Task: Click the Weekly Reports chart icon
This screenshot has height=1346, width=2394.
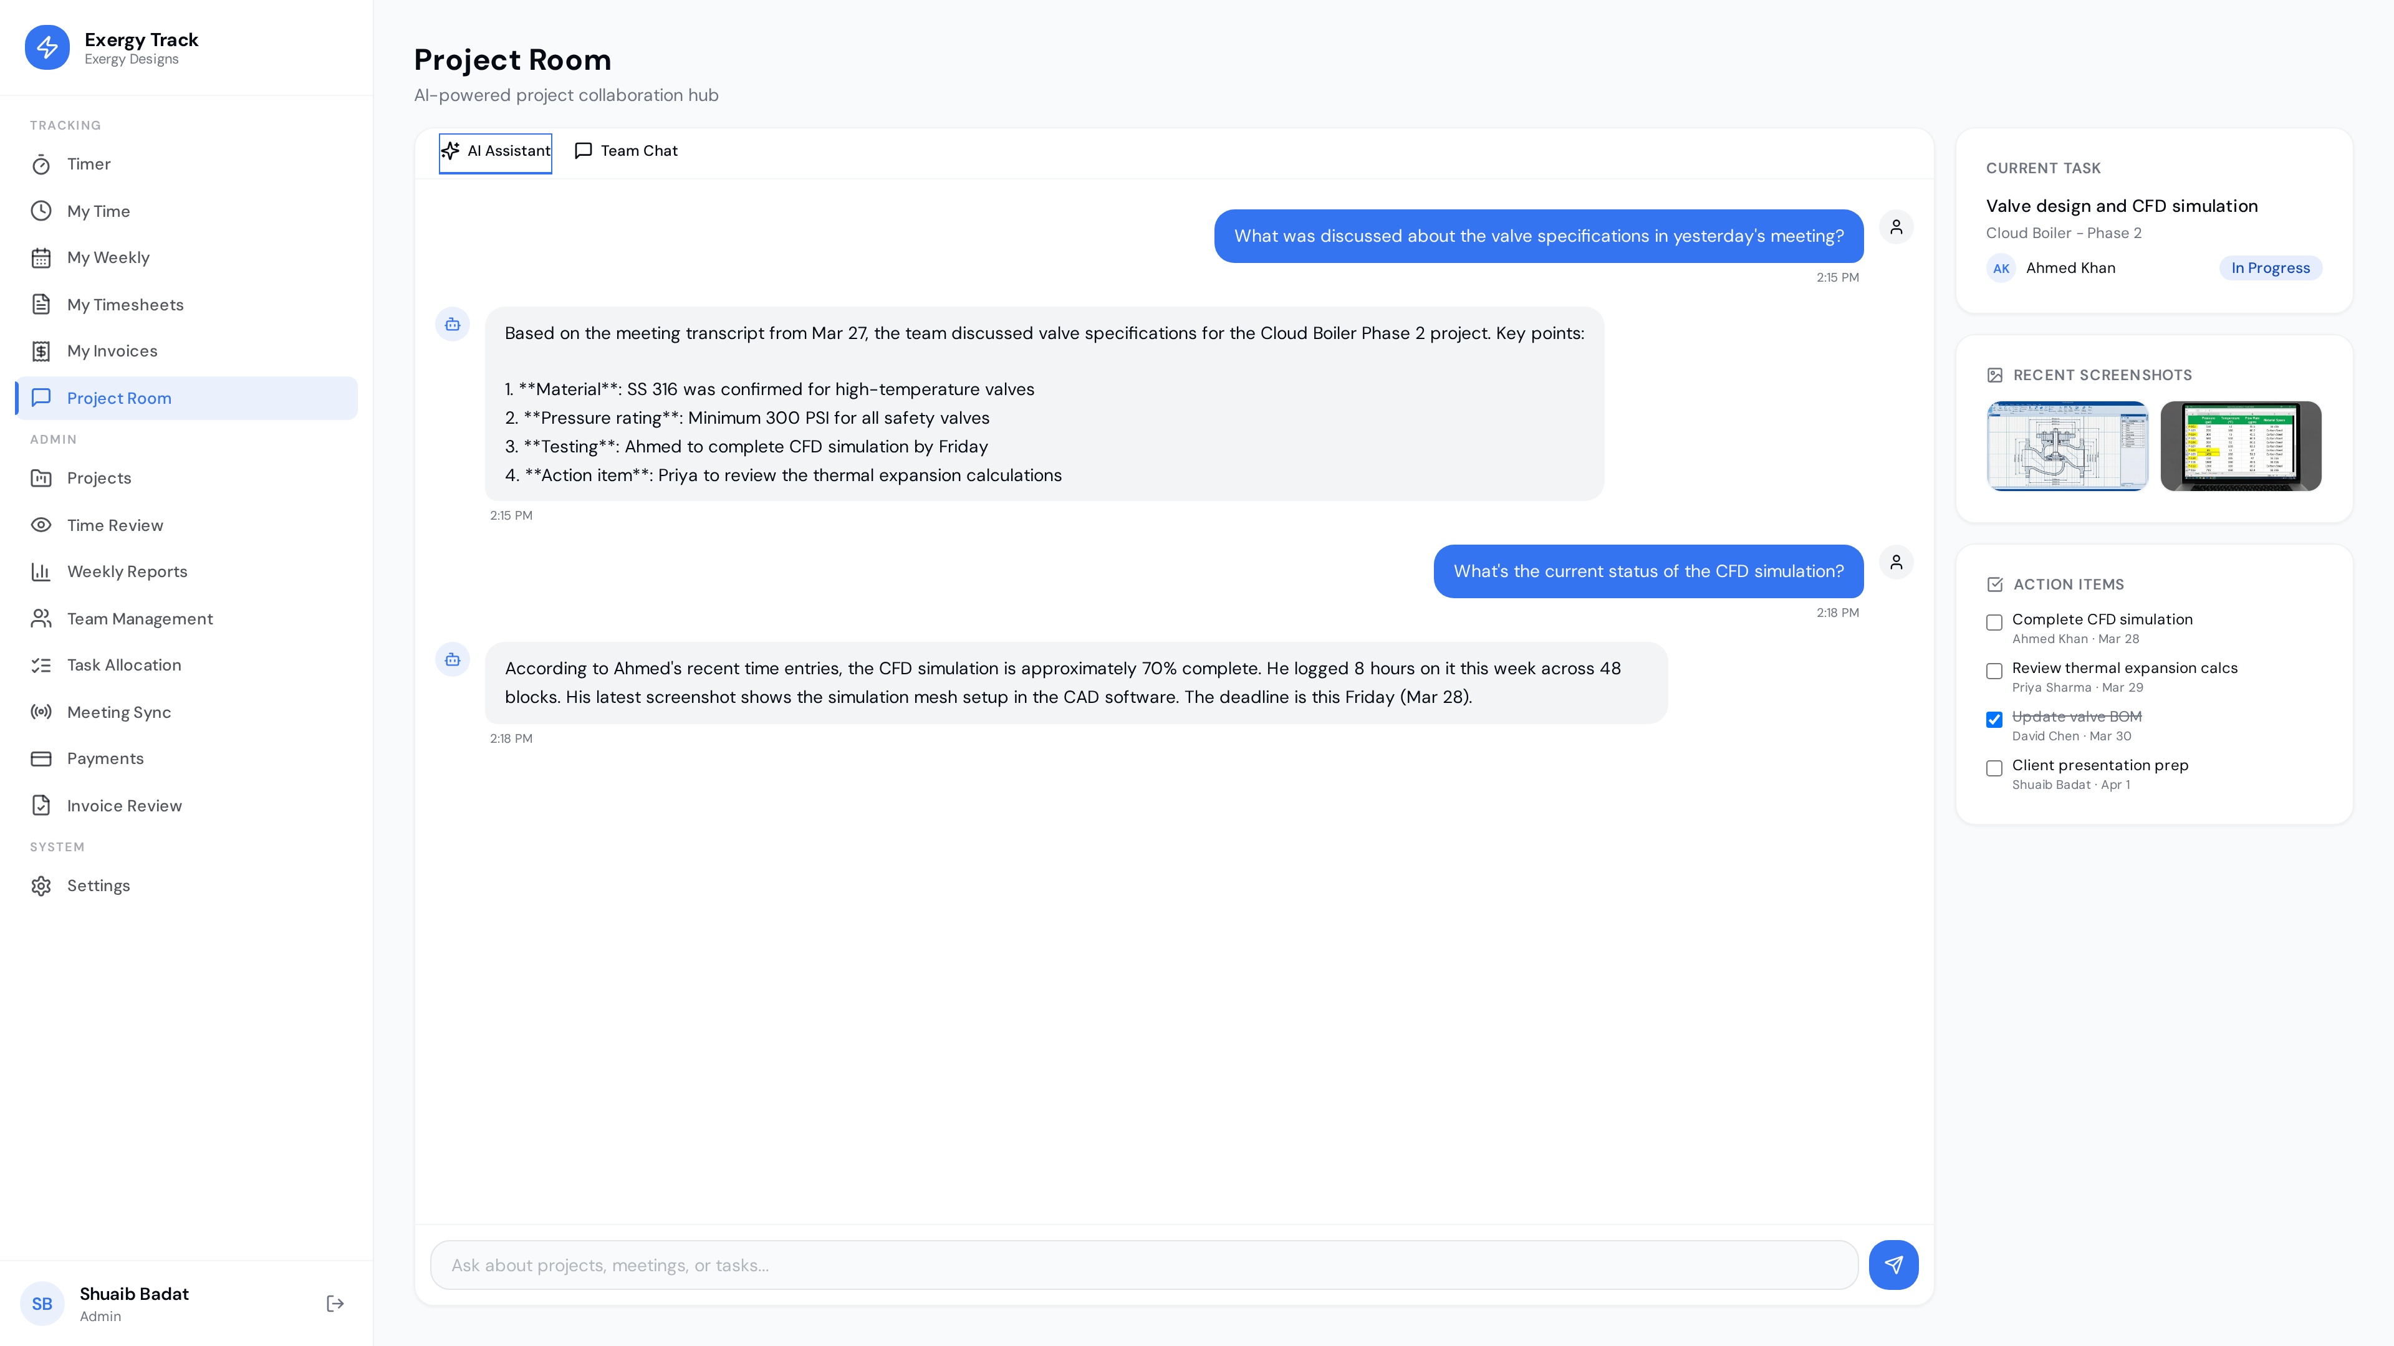Action: (41, 571)
